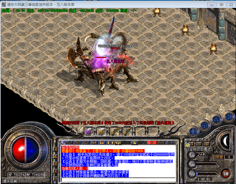The width and height of the screenshot is (236, 184).
Task: Open the guild helmet icon in chat toolbar
Action: coord(85,143)
